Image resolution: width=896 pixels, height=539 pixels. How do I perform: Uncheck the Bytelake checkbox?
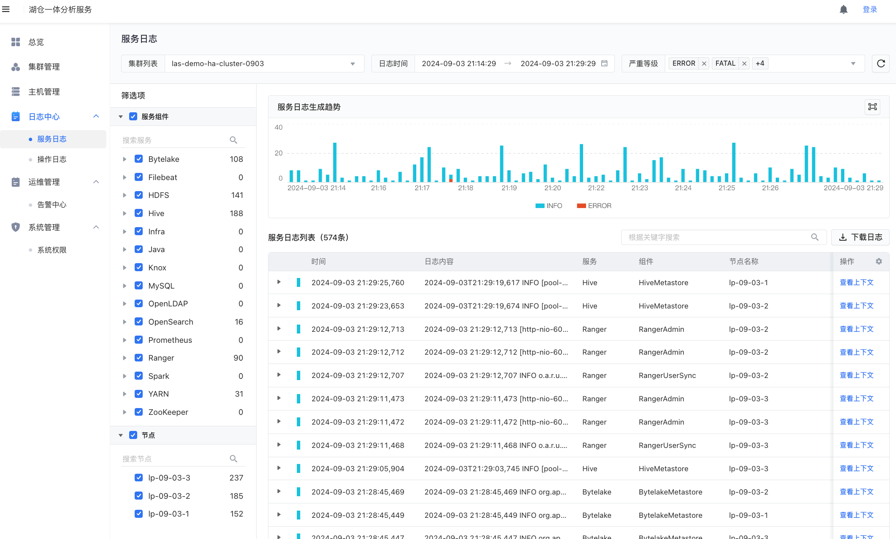pyautogui.click(x=138, y=159)
